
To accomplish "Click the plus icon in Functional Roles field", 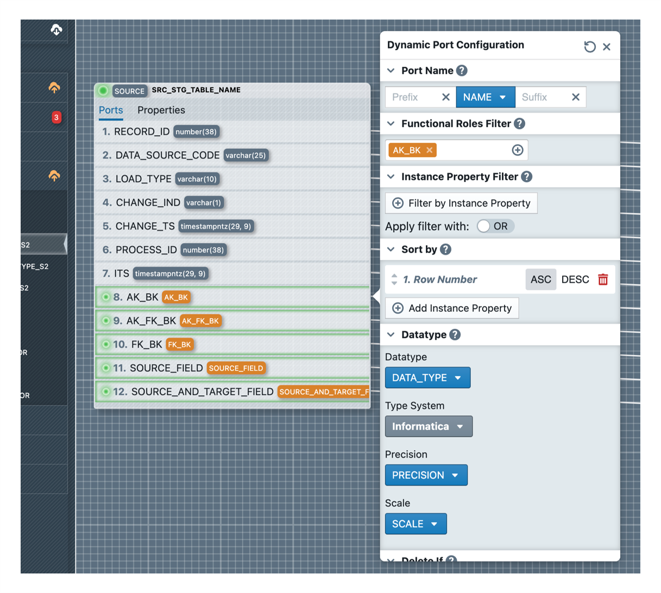I will (x=517, y=150).
